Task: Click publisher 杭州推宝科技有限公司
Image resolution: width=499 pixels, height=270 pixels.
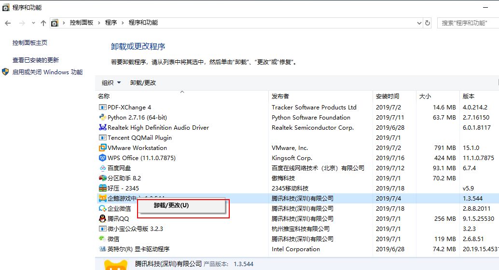Action: [301, 229]
